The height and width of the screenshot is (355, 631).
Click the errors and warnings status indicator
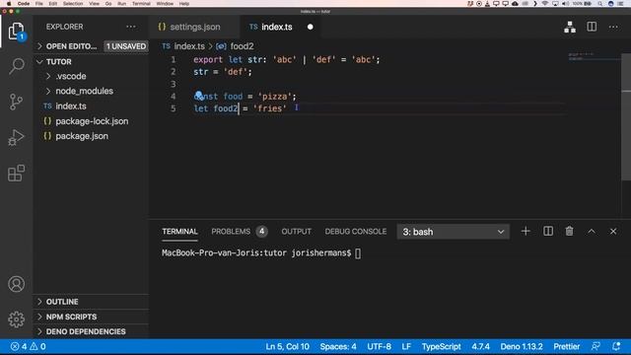click(28, 346)
